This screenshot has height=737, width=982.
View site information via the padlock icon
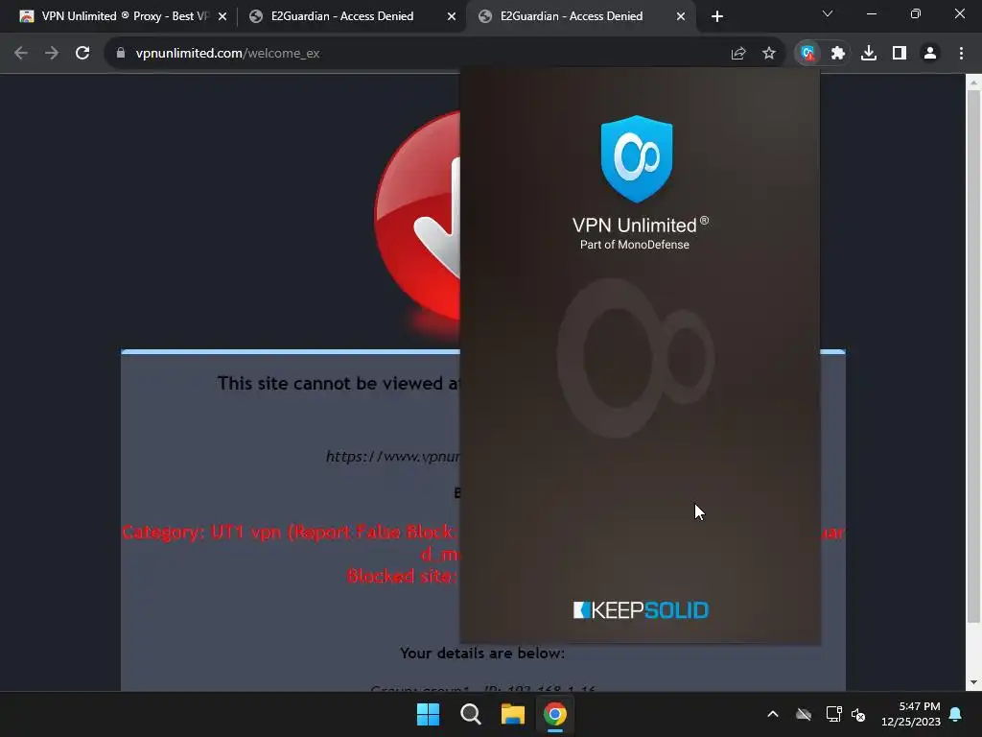pos(121,54)
